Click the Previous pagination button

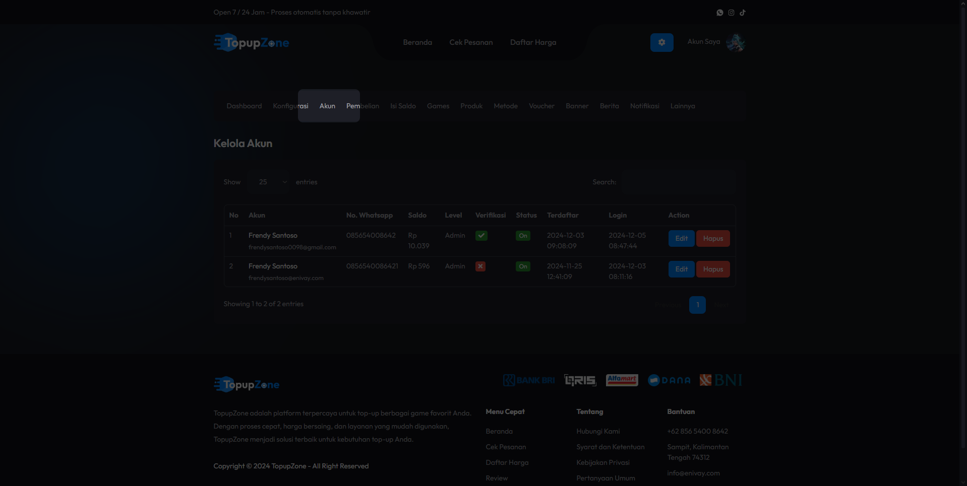(x=668, y=305)
